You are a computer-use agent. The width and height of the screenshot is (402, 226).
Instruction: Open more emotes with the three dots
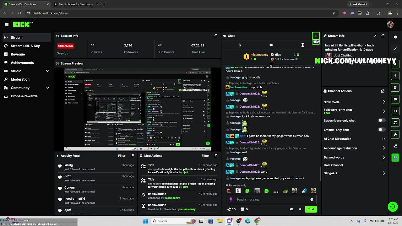click(276, 191)
